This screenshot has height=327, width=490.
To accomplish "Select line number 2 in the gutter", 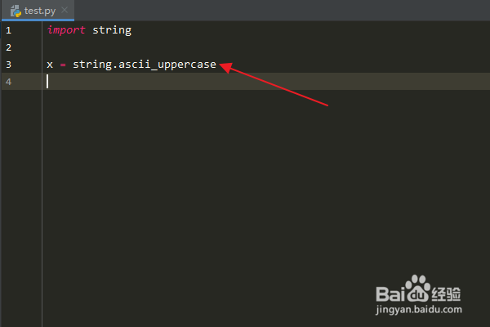I will pos(8,47).
